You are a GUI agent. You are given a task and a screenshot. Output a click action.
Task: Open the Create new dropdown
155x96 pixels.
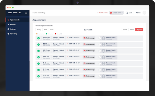116,13
